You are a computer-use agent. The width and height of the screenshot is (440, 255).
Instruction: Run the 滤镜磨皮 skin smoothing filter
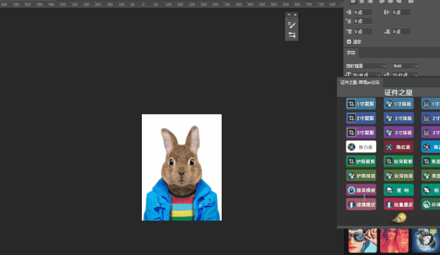point(361,205)
